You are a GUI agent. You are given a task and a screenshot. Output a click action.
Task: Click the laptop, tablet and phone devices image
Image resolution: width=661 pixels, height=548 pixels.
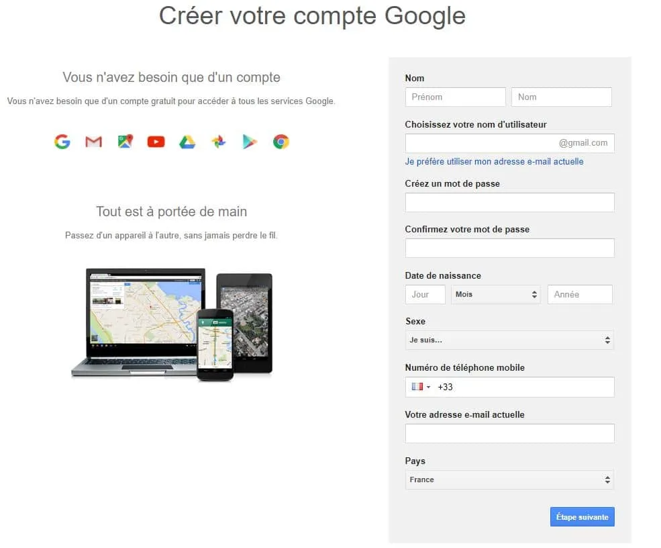(172, 324)
